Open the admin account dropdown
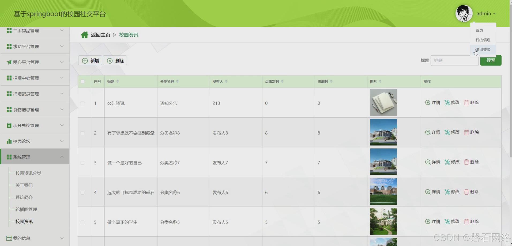Screen dimensions: 512x246 [485, 13]
